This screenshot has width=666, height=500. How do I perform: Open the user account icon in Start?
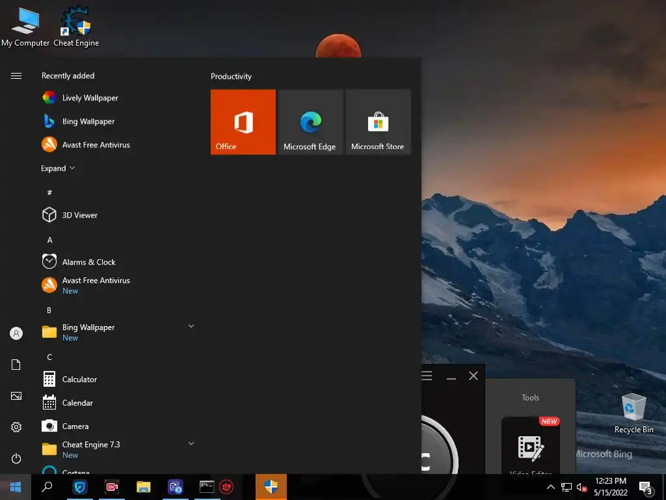[x=16, y=333]
